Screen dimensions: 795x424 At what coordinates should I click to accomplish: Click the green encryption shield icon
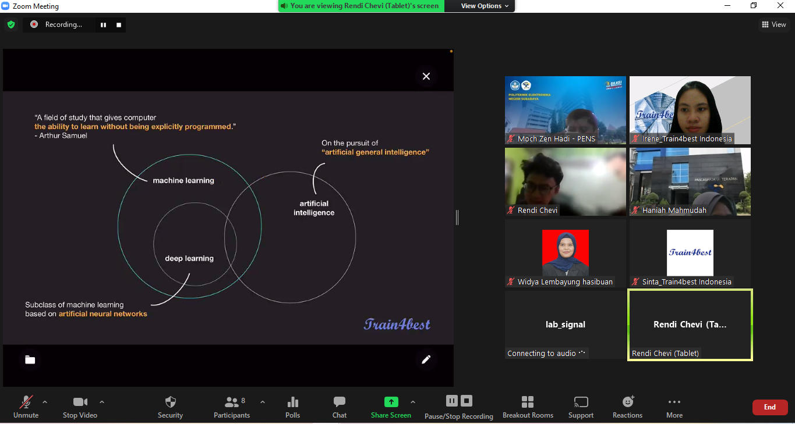click(11, 24)
